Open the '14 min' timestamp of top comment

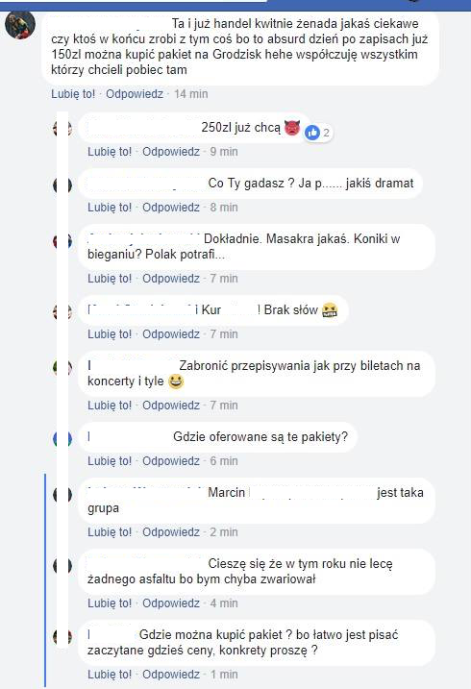[x=191, y=94]
